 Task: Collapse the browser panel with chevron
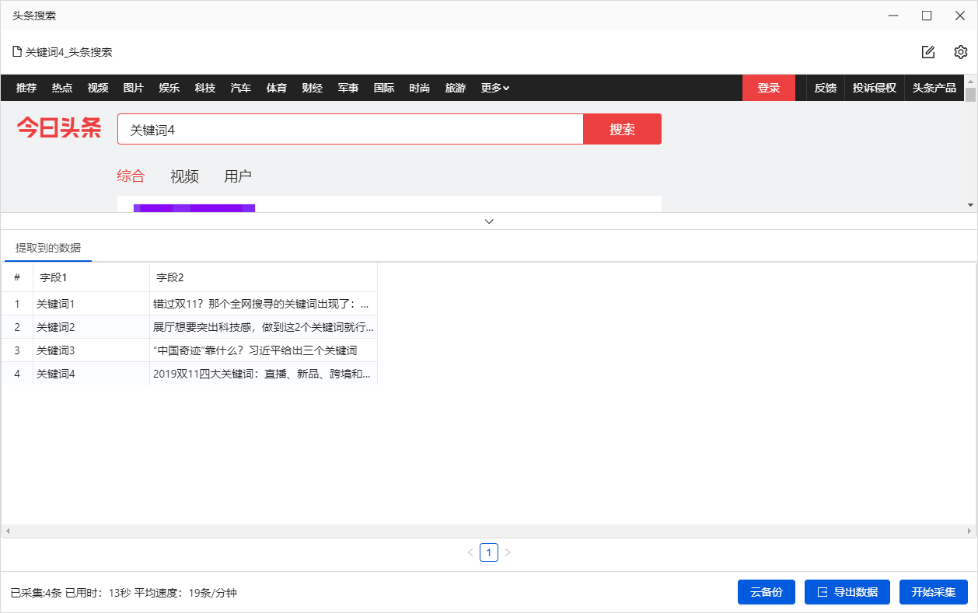click(489, 221)
